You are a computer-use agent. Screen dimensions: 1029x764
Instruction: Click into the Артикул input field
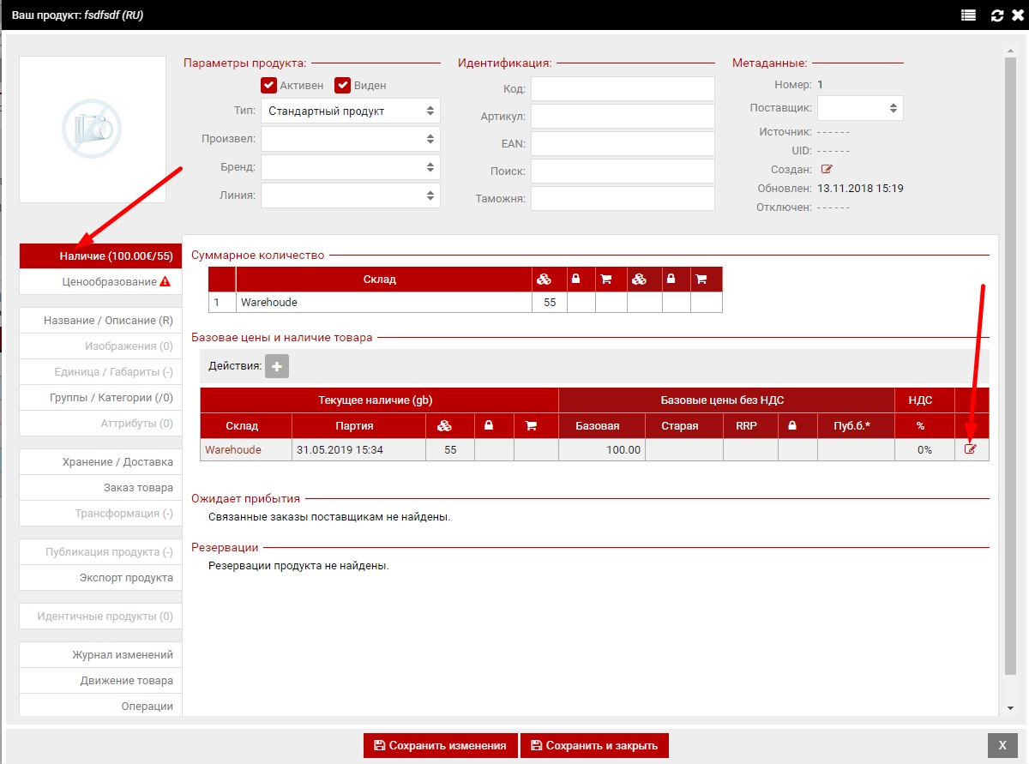click(x=623, y=116)
